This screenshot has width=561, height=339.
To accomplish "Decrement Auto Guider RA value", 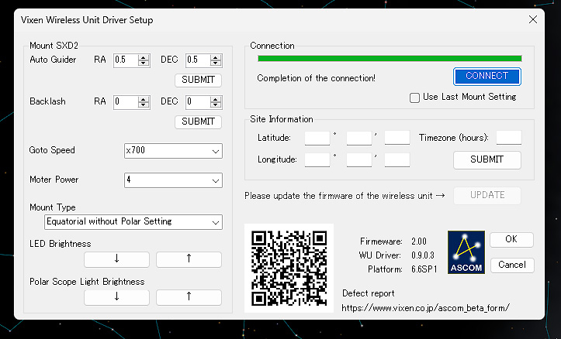I will [x=144, y=63].
